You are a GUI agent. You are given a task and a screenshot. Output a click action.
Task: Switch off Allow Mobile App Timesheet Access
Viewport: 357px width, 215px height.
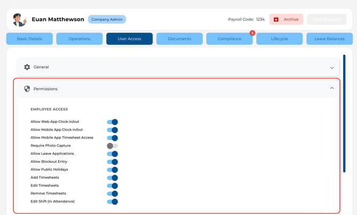(x=112, y=138)
